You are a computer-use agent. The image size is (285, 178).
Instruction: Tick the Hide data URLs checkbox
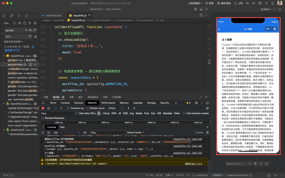coord(77,113)
